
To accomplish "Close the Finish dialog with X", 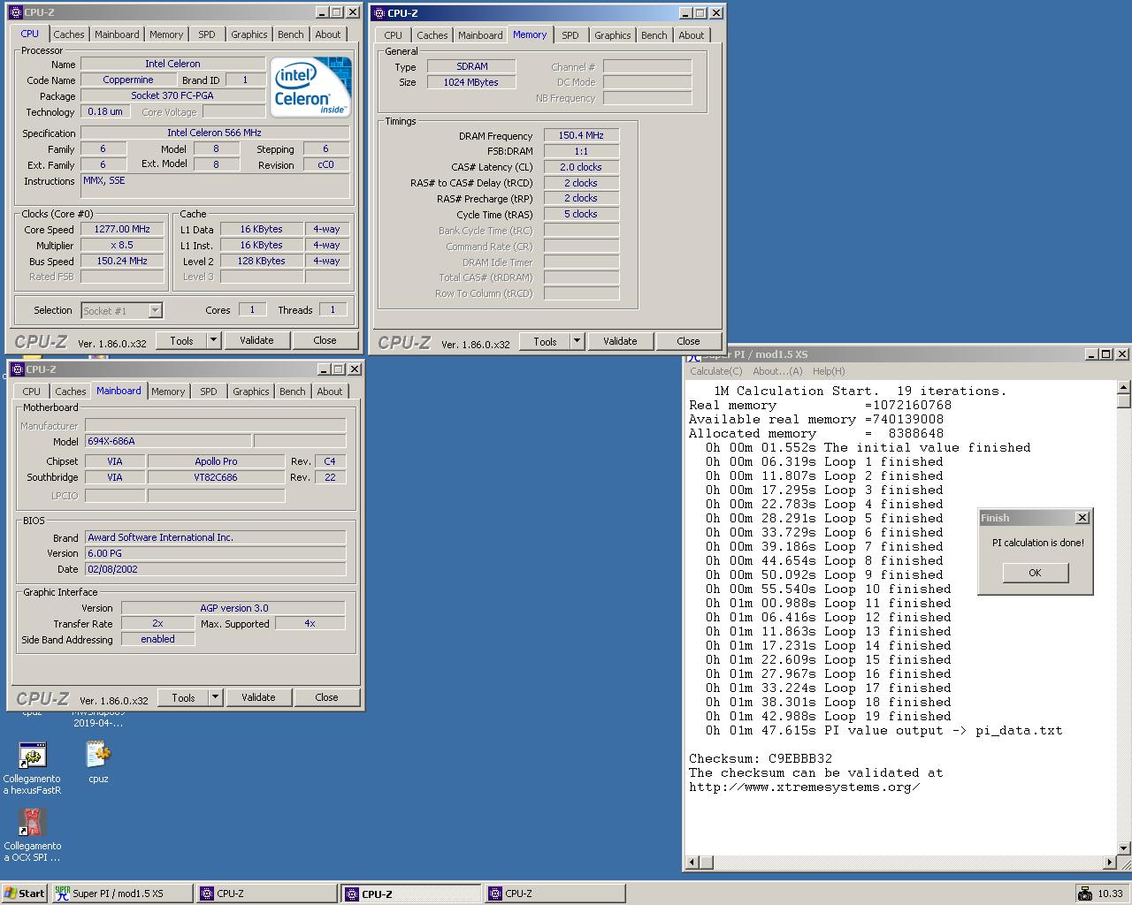I will 1082,517.
